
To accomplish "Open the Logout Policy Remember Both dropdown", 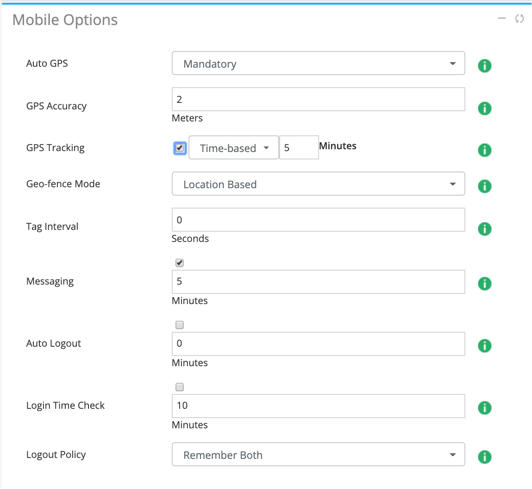I will [x=318, y=454].
